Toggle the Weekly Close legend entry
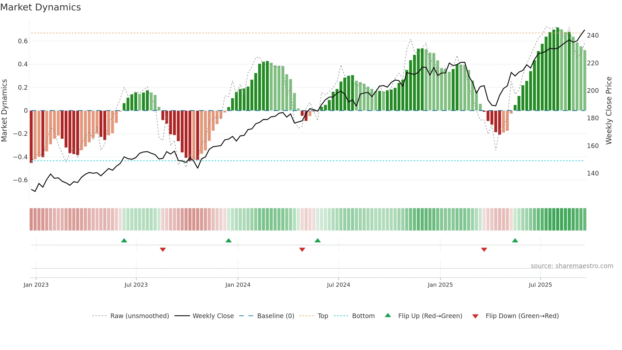622x350 pixels. 204,316
